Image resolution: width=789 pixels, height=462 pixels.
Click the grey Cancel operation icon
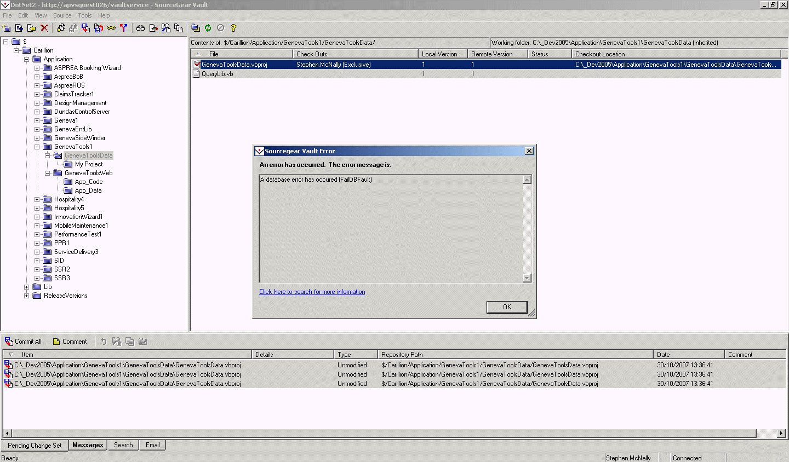coord(221,28)
